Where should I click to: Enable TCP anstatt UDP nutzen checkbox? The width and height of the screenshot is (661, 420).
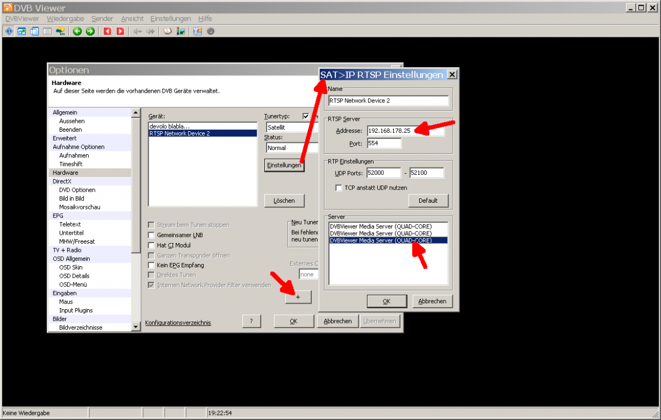click(339, 187)
